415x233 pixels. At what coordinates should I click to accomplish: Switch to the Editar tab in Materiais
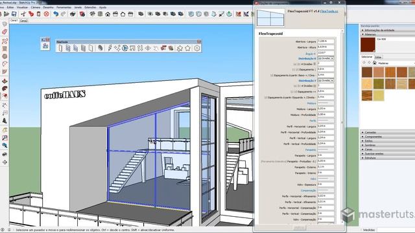pos(378,57)
